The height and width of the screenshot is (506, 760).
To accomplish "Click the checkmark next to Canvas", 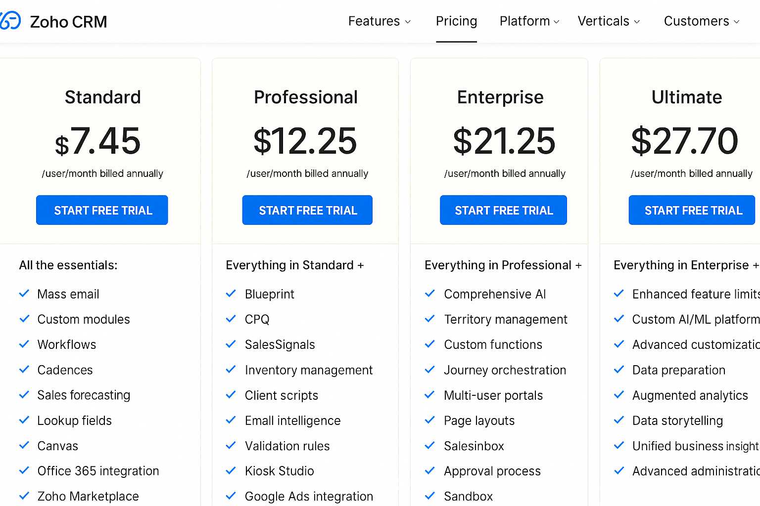I will 24,445.
